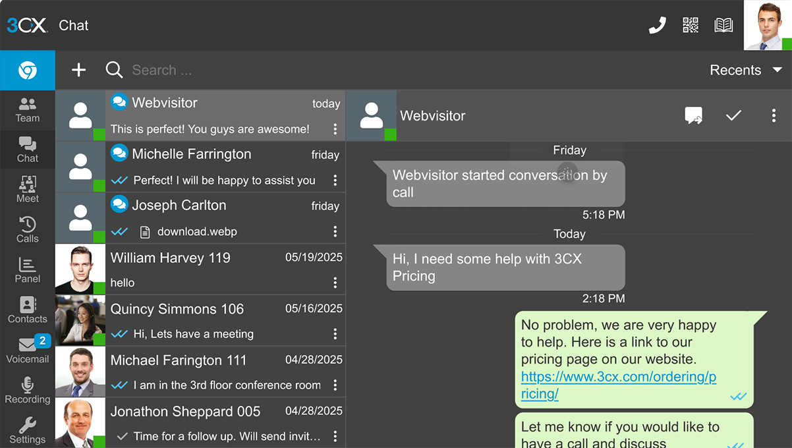Image resolution: width=792 pixels, height=448 pixels.
Task: Open the Contacts sidebar section
Action: [x=28, y=310]
